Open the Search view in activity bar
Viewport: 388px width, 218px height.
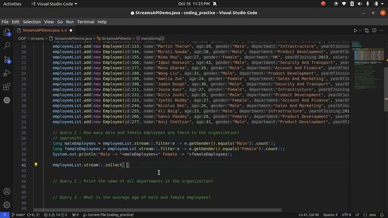(x=7, y=45)
